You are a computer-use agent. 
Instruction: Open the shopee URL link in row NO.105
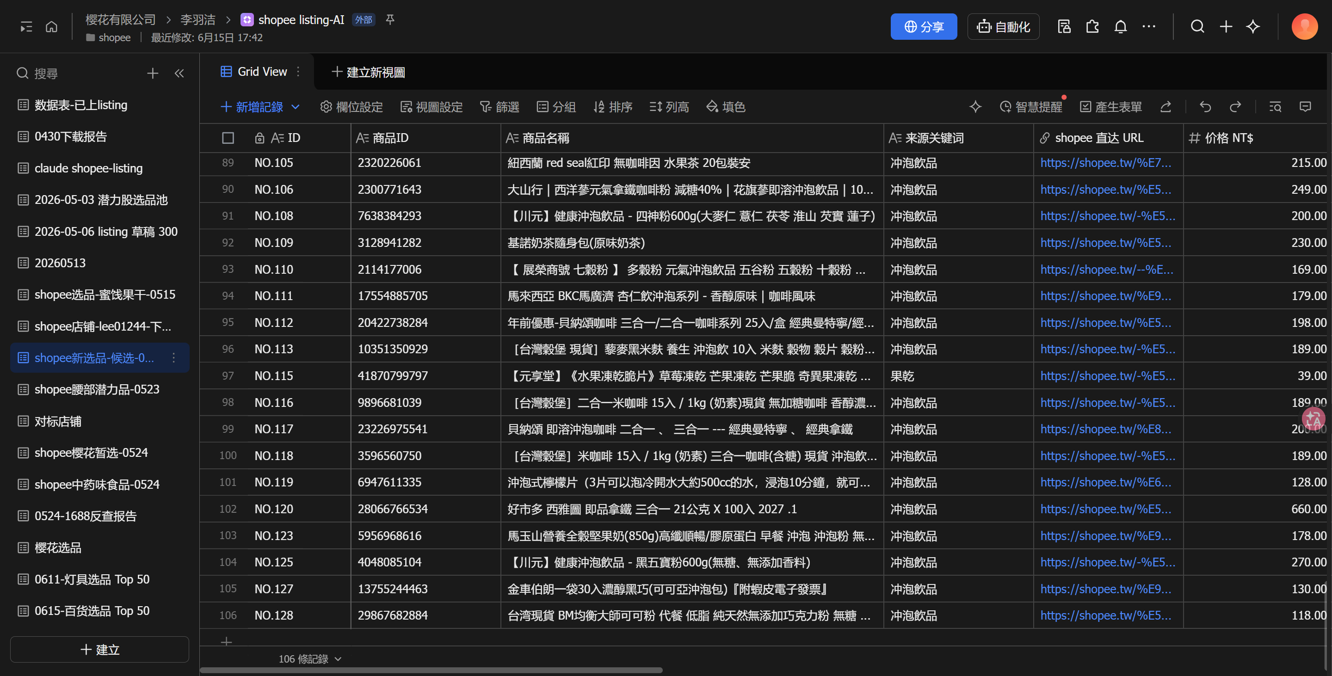pos(1105,163)
